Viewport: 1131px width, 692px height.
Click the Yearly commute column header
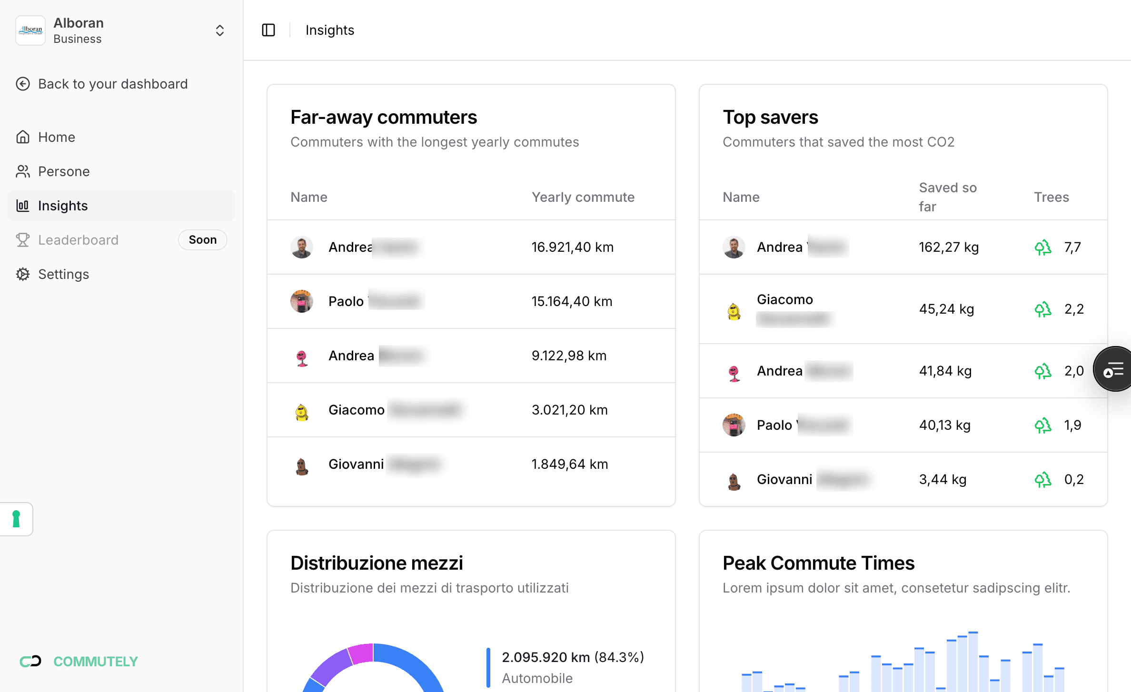click(583, 197)
